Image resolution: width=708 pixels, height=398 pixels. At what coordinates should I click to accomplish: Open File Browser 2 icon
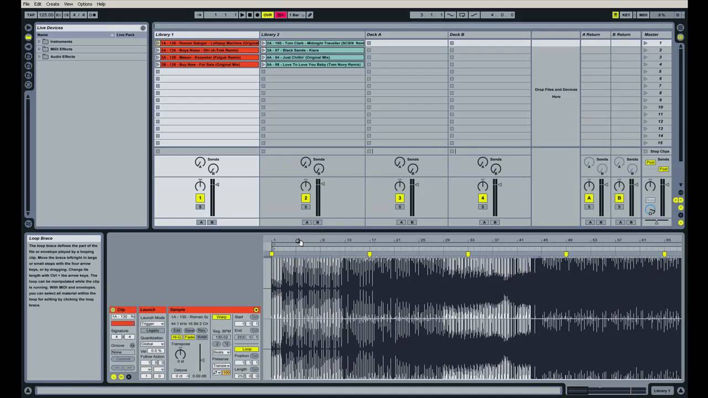(x=28, y=66)
